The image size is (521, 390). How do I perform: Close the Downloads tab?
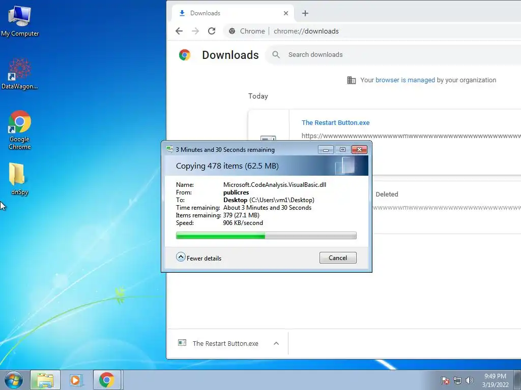point(286,13)
